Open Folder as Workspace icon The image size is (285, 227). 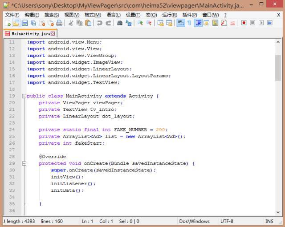[x=232, y=23]
